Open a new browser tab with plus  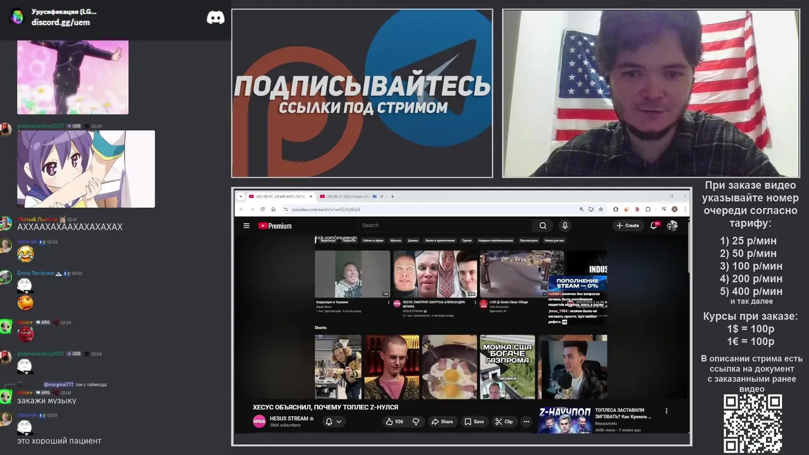click(x=392, y=197)
